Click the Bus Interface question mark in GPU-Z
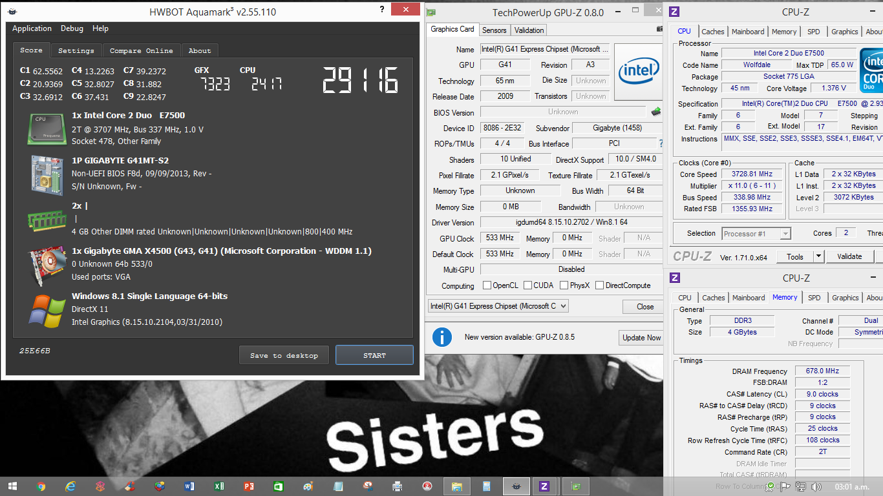883x496 pixels. coord(661,143)
